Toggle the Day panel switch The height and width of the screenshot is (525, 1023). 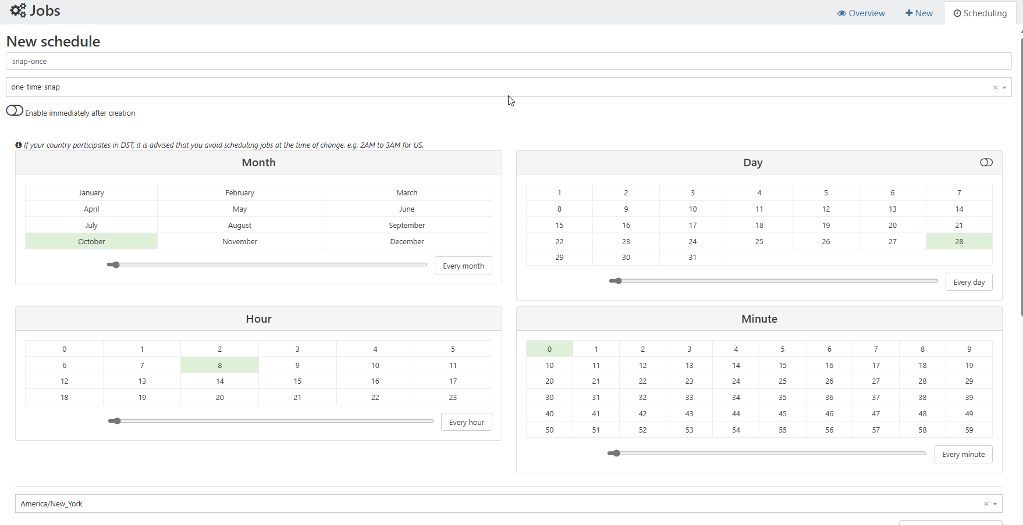click(x=986, y=163)
